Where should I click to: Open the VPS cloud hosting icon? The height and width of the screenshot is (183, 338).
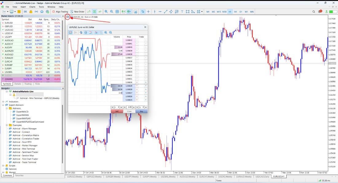42,12
